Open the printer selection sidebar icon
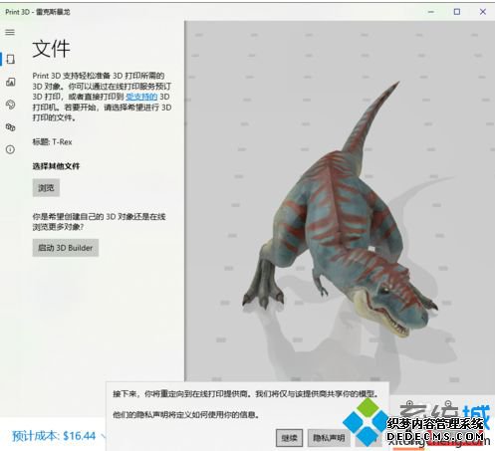This screenshot has height=451, width=495. pos(11,127)
